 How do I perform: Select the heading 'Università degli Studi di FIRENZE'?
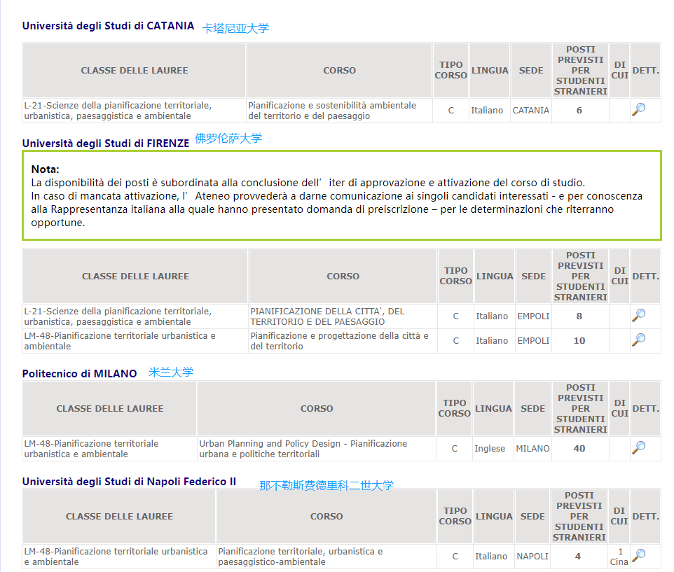106,144
